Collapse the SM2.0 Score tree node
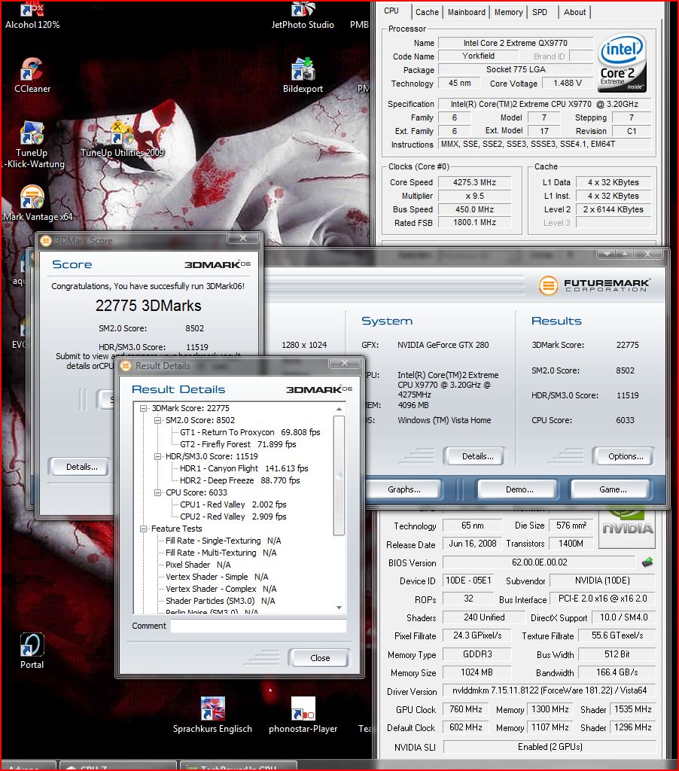The width and height of the screenshot is (679, 771). click(157, 420)
